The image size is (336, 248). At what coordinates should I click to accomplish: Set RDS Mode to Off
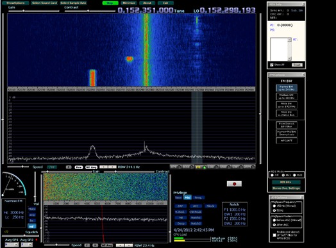273,175
